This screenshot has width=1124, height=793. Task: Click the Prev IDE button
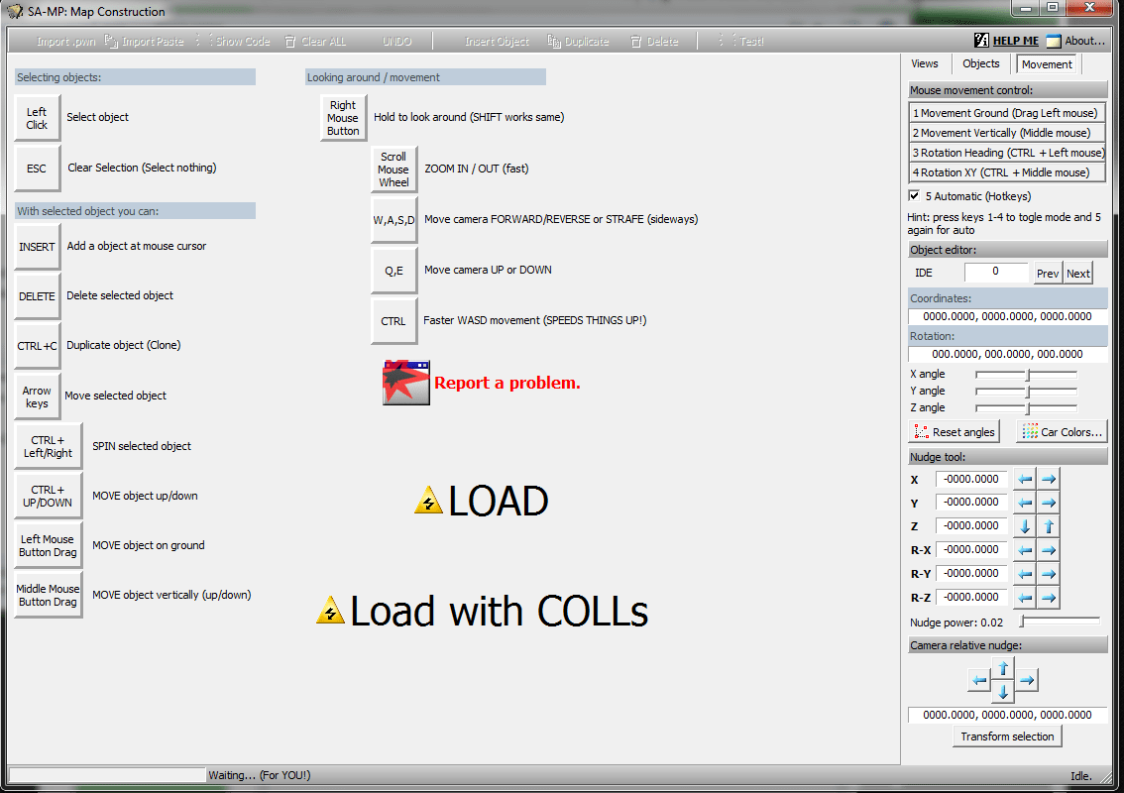[x=1048, y=274]
